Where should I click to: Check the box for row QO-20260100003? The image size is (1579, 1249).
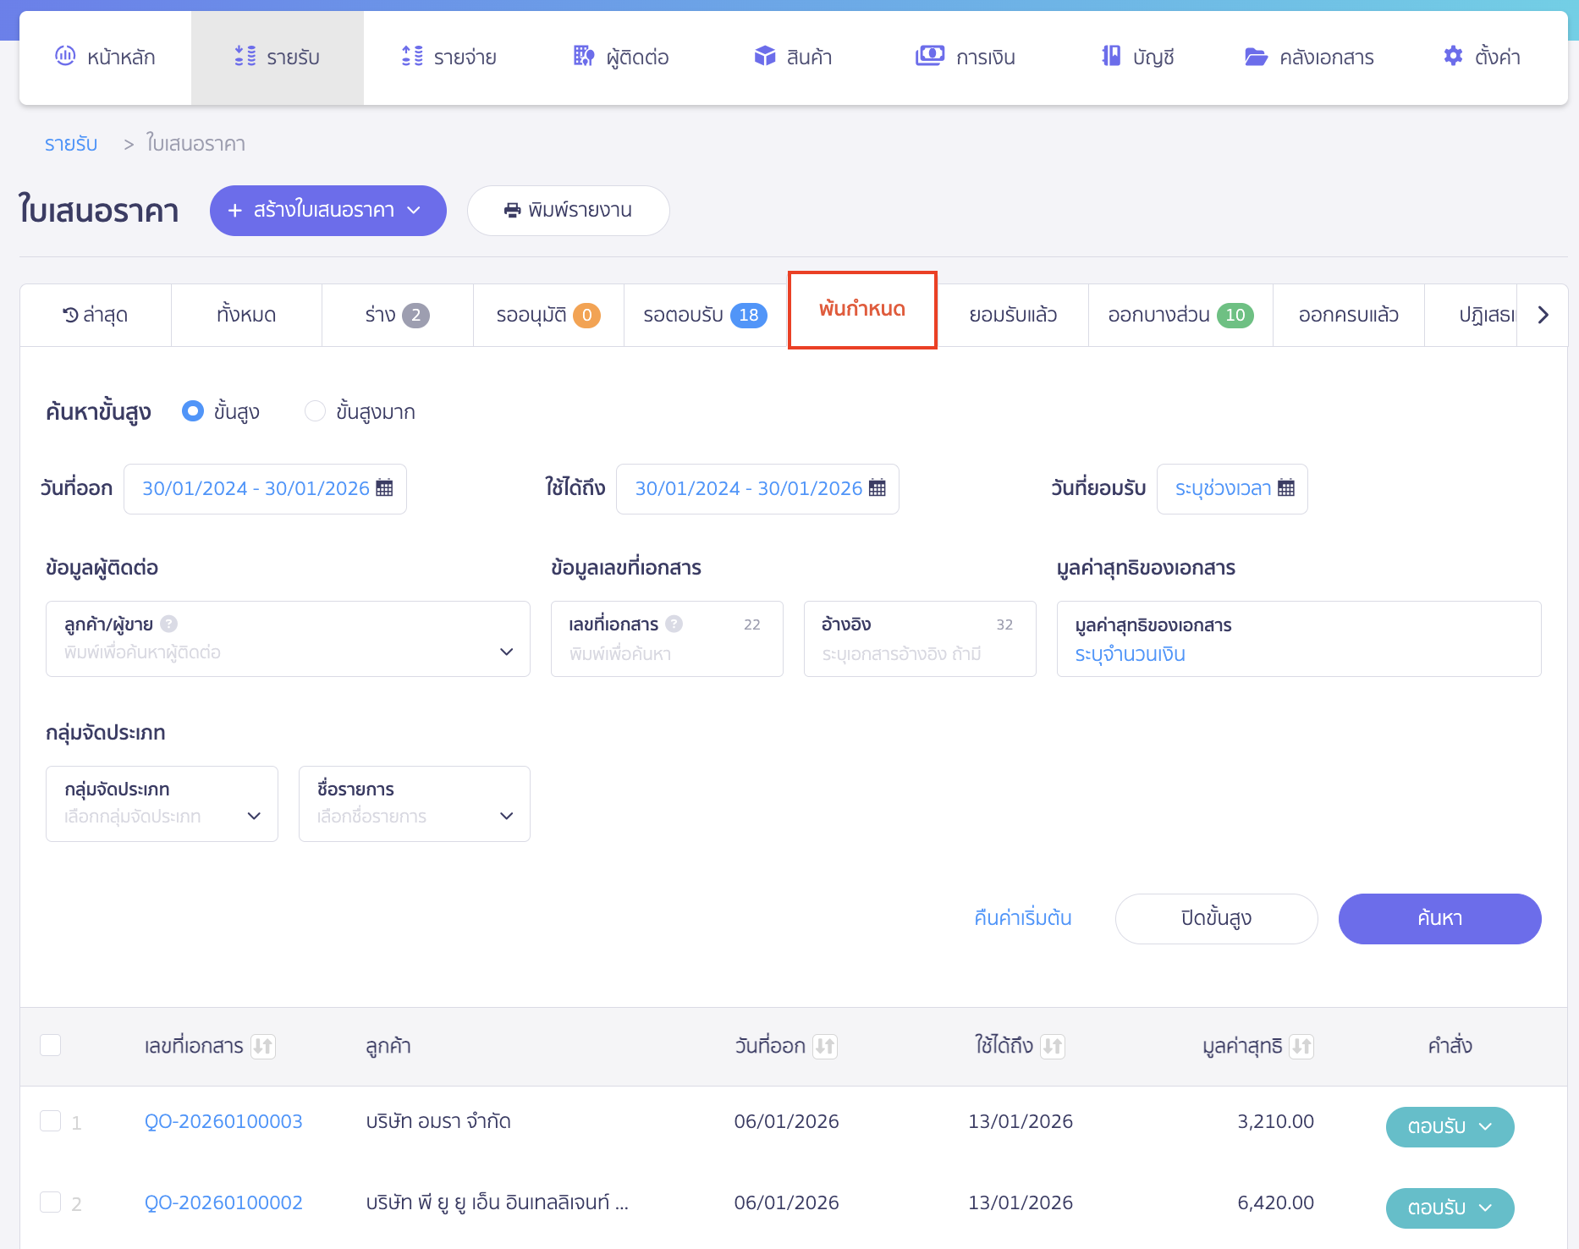click(x=51, y=1121)
